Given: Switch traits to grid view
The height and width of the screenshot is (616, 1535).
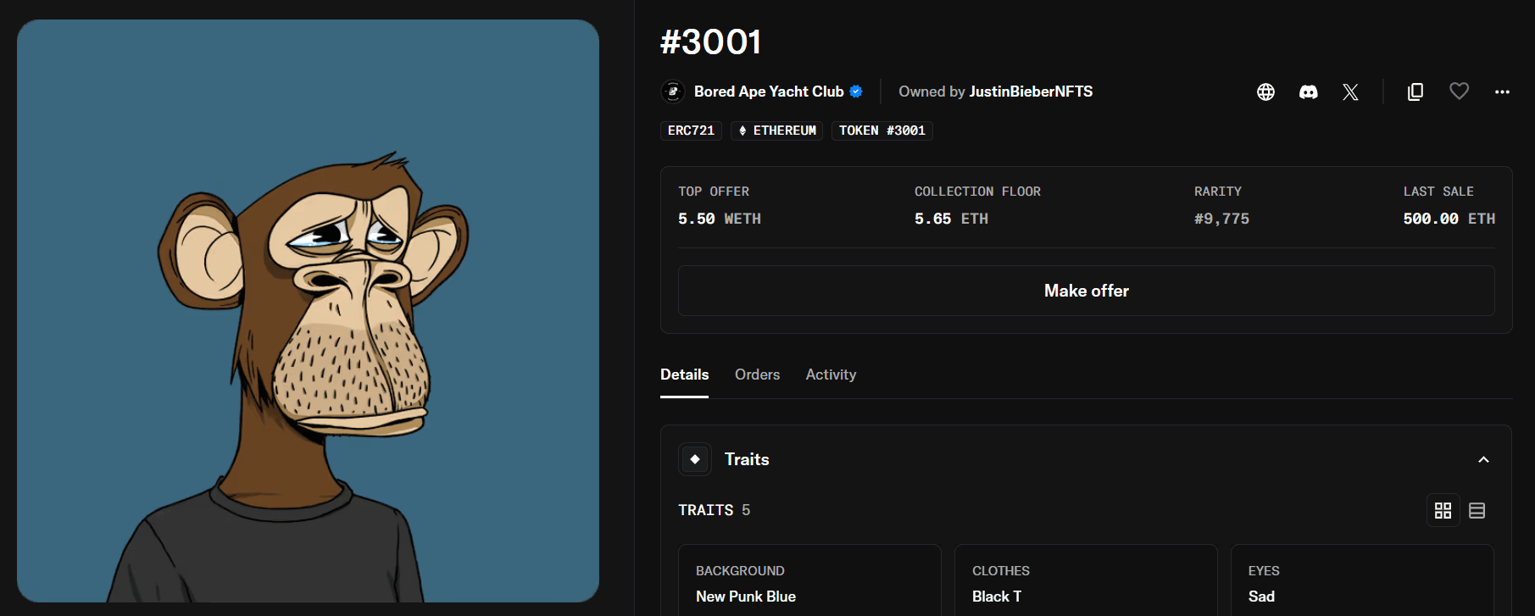Looking at the screenshot, I should coord(1443,510).
